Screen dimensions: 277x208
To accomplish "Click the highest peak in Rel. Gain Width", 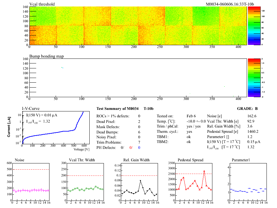I will click(x=140, y=180).
